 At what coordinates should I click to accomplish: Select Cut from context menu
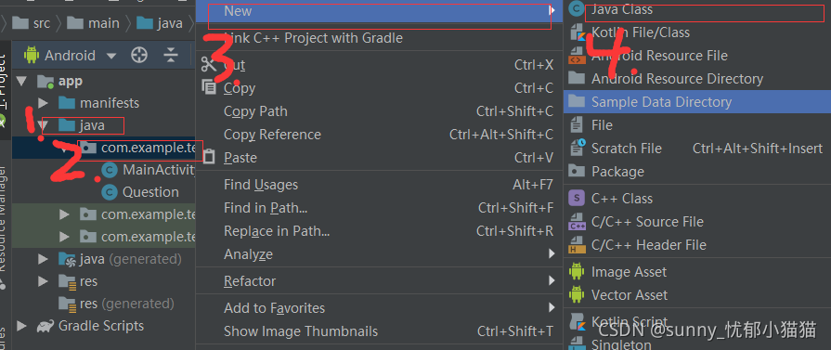379,65
